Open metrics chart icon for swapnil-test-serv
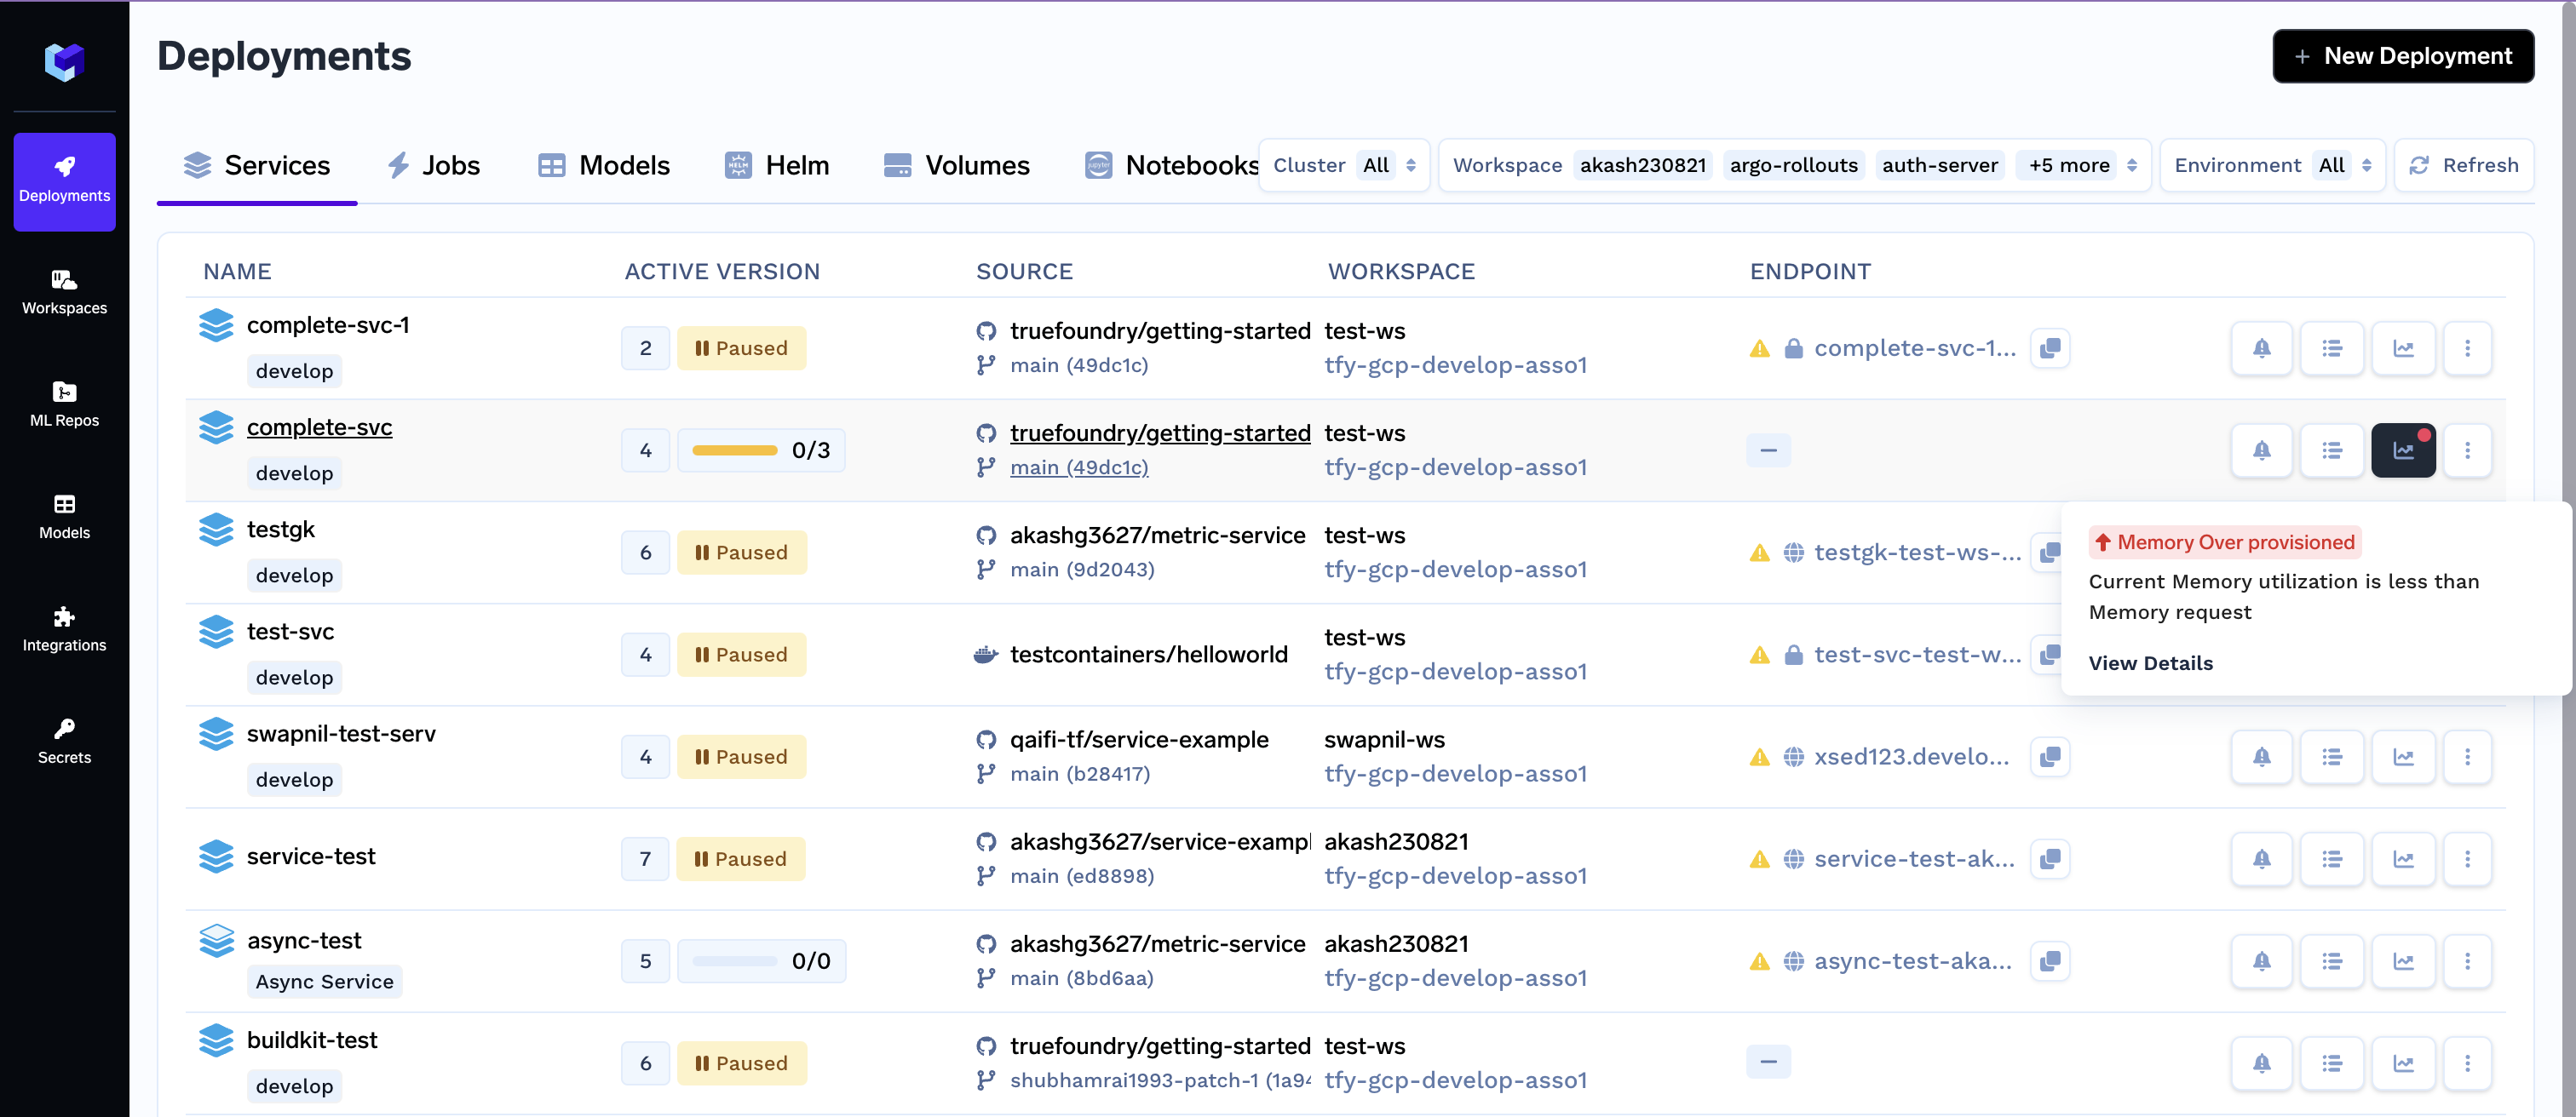 point(2402,756)
